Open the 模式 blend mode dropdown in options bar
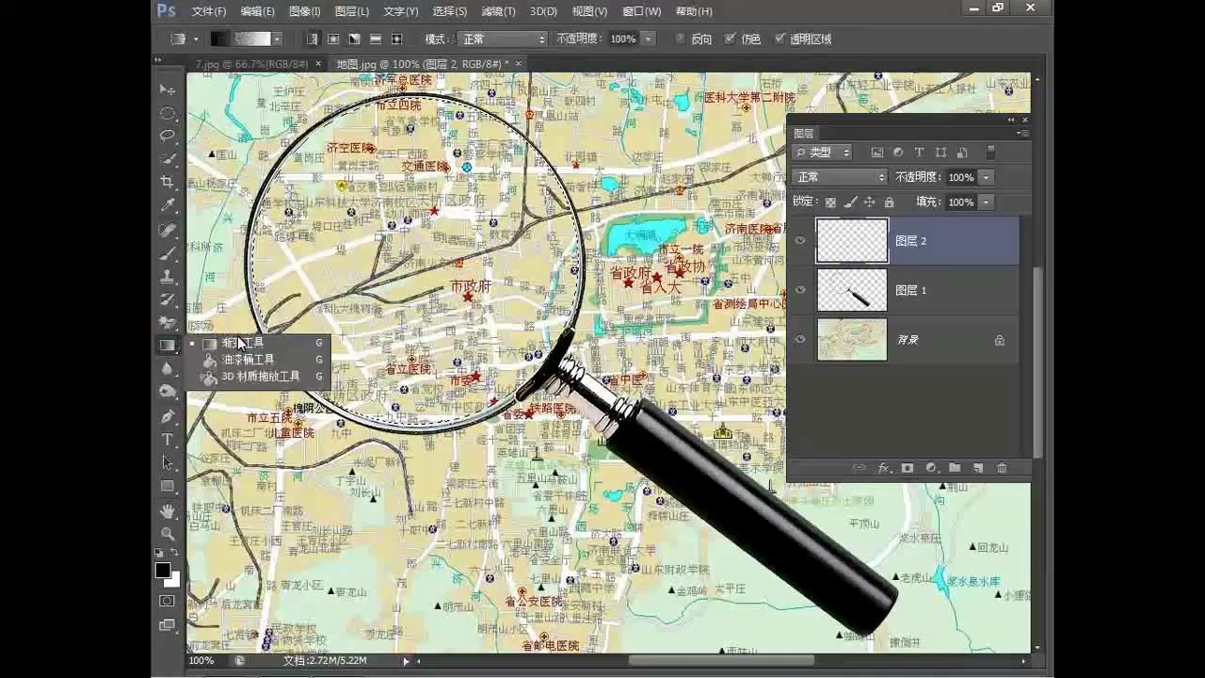The width and height of the screenshot is (1205, 678). 503,39
